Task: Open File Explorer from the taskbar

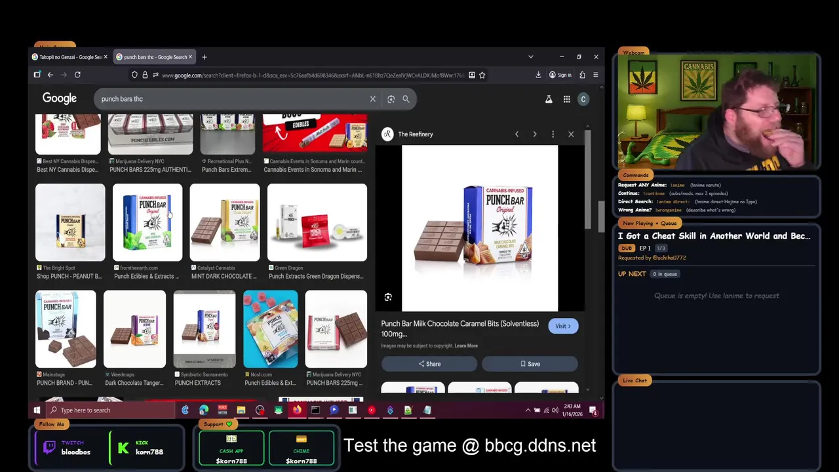Action: pos(241,410)
